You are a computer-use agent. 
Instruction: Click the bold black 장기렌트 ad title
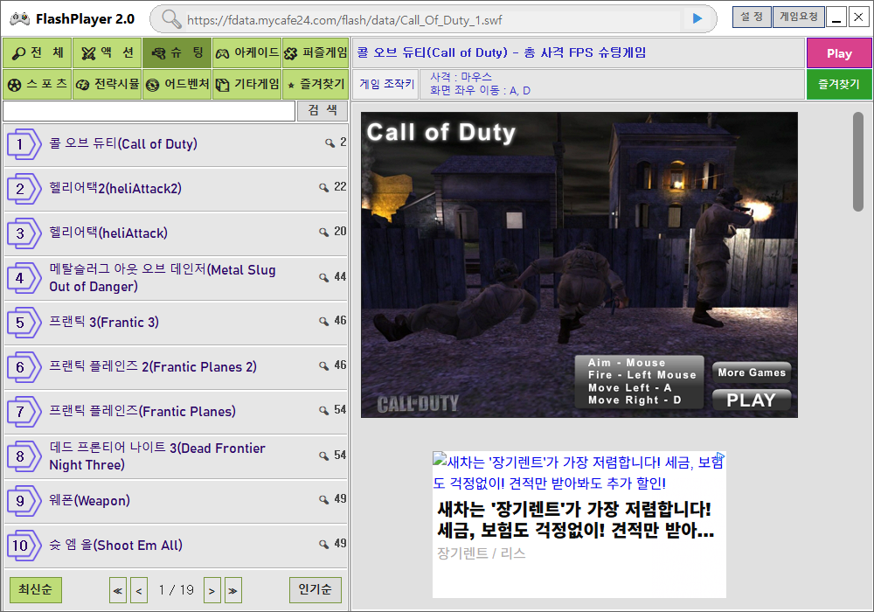coord(575,519)
